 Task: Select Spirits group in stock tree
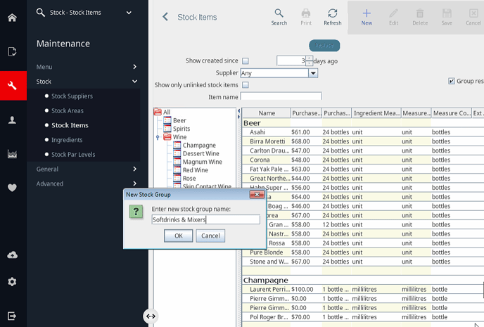click(177, 129)
